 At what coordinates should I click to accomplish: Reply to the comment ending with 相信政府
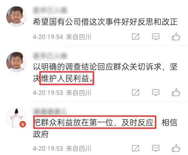click(x=156, y=148)
